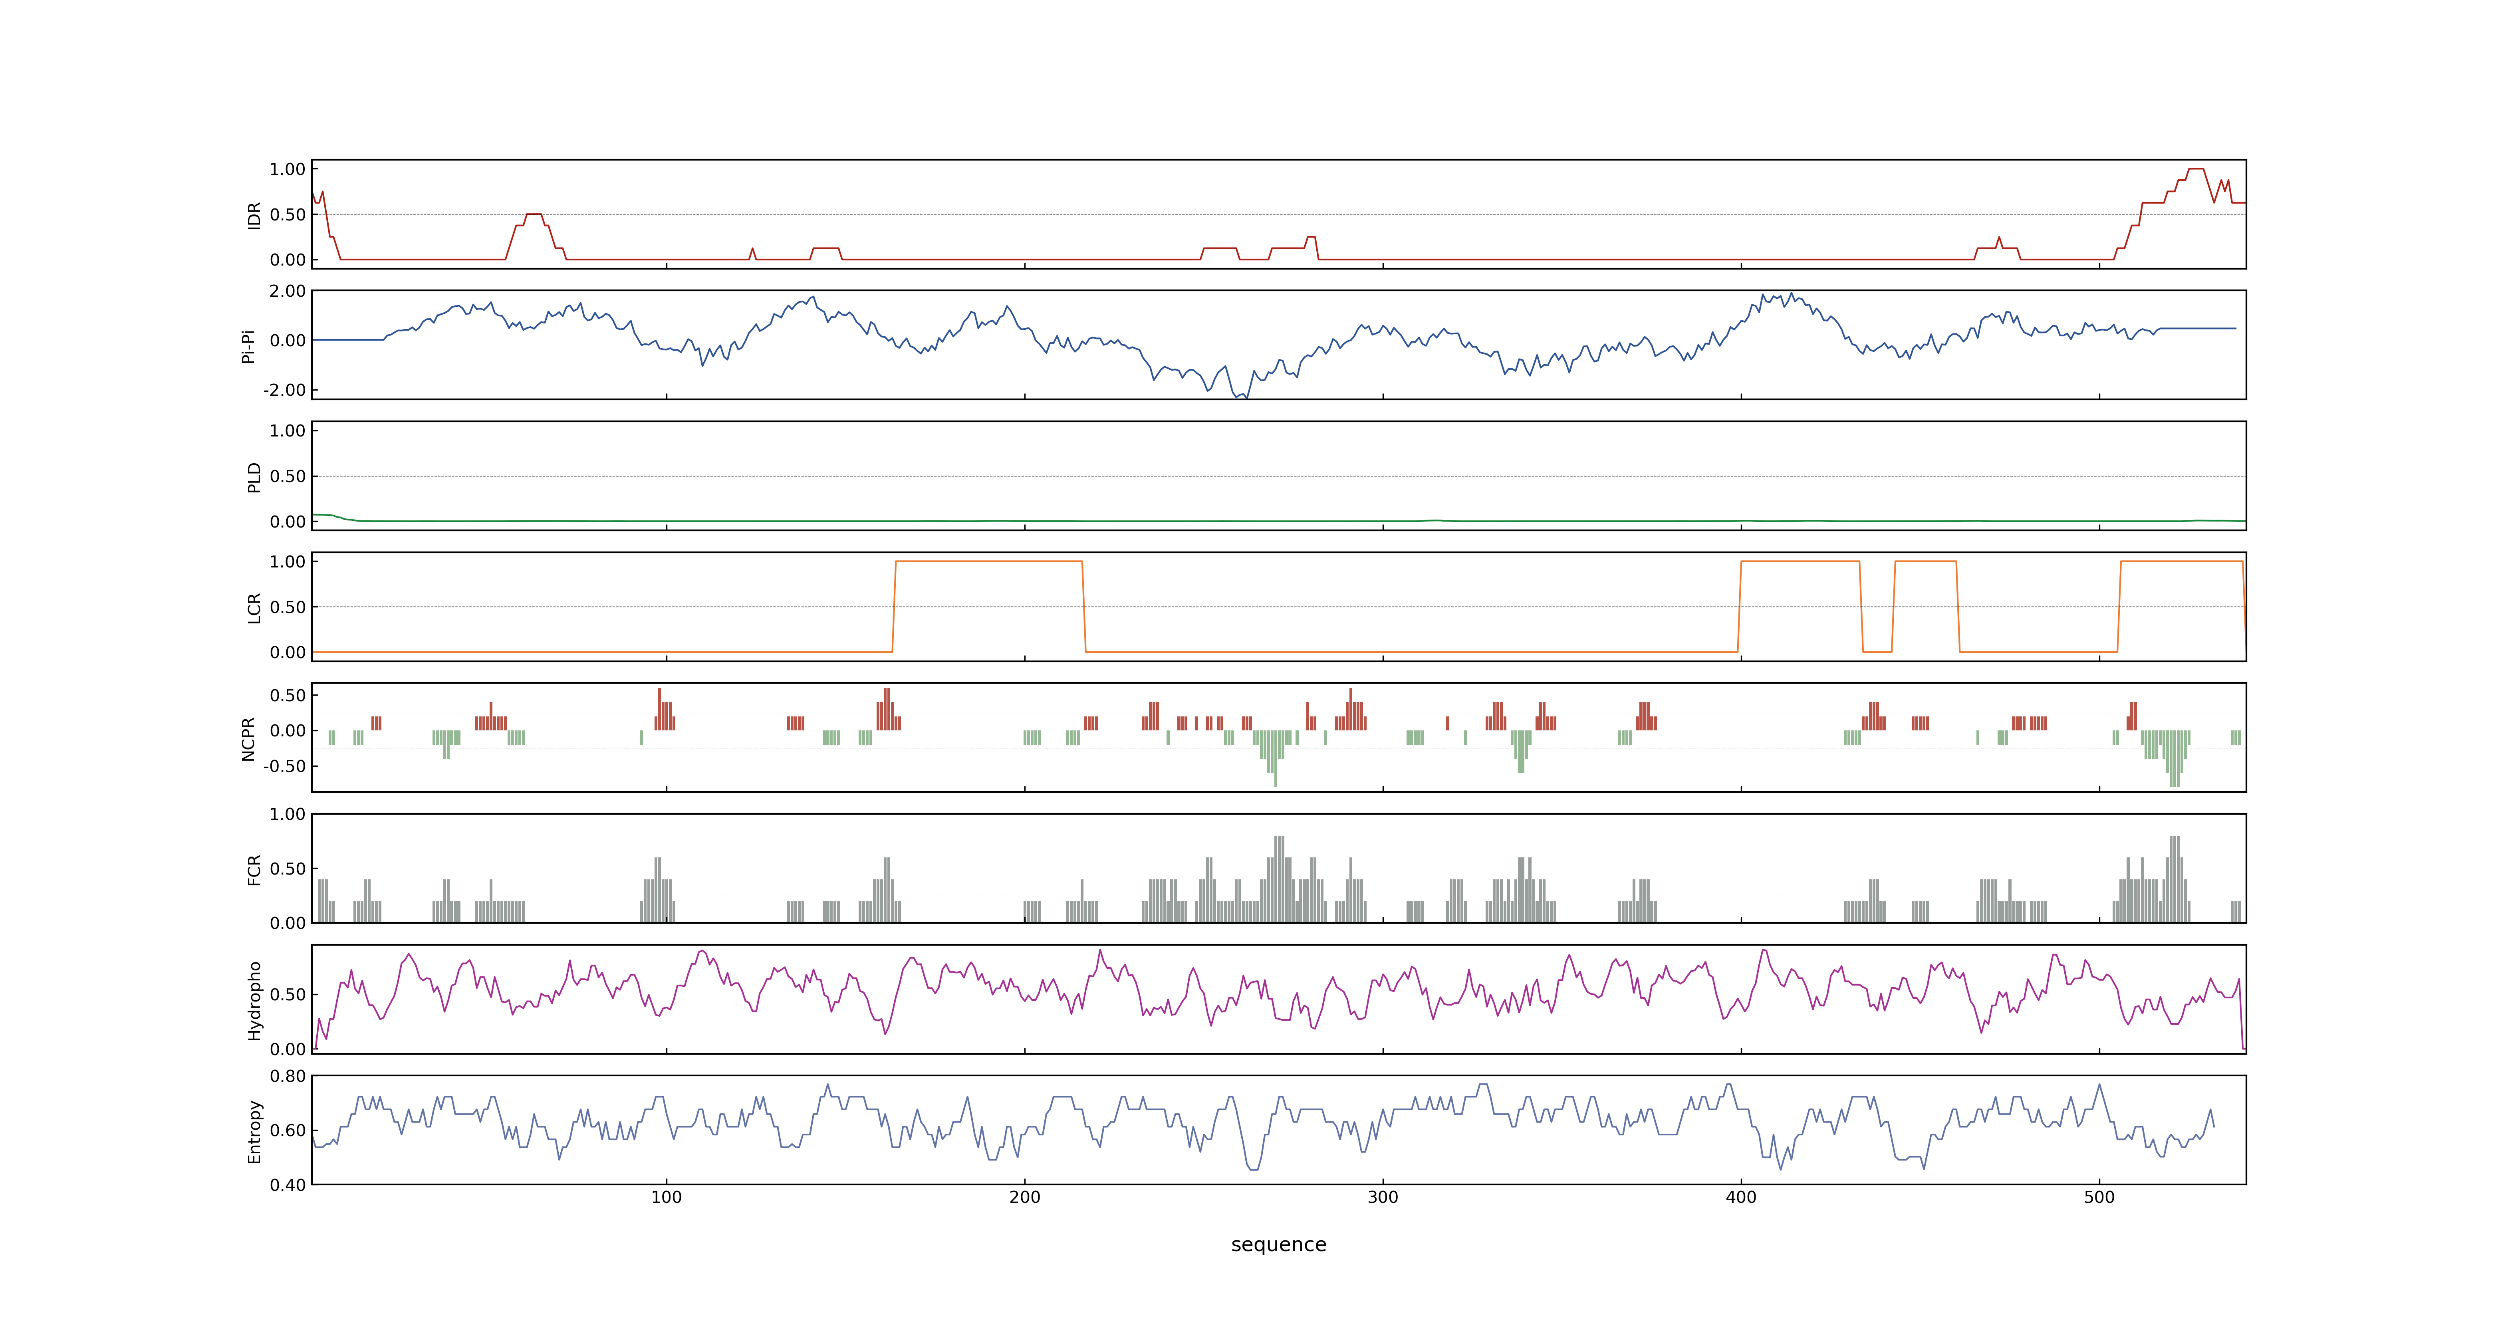Click the IDR y-axis label
This screenshot has width=2496, height=1331.
254,215
